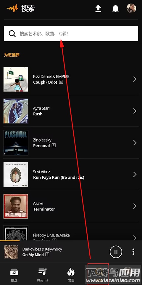
Task: Open the Playlist tab icon
Action: point(43,272)
